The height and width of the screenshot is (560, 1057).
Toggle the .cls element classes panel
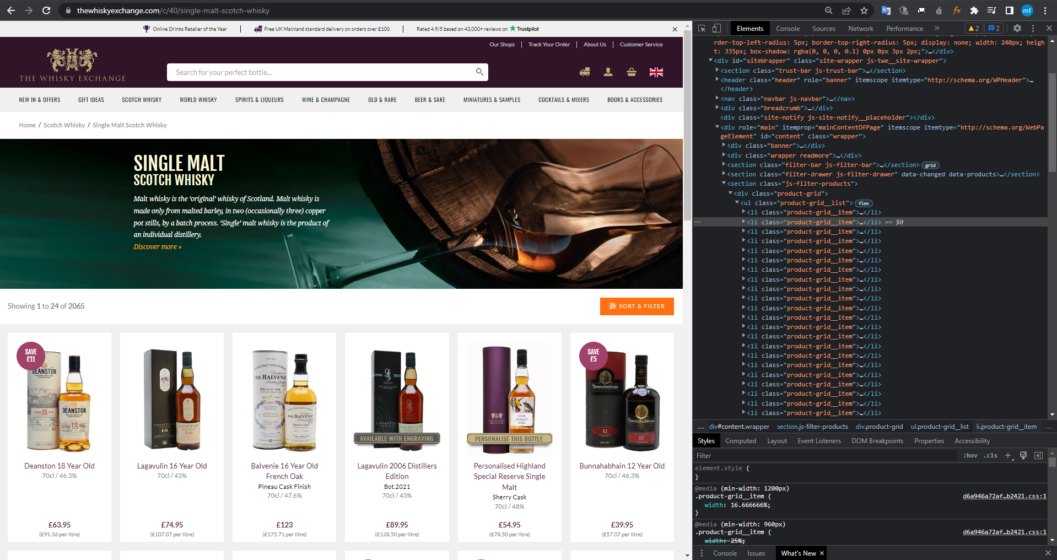[x=991, y=455]
